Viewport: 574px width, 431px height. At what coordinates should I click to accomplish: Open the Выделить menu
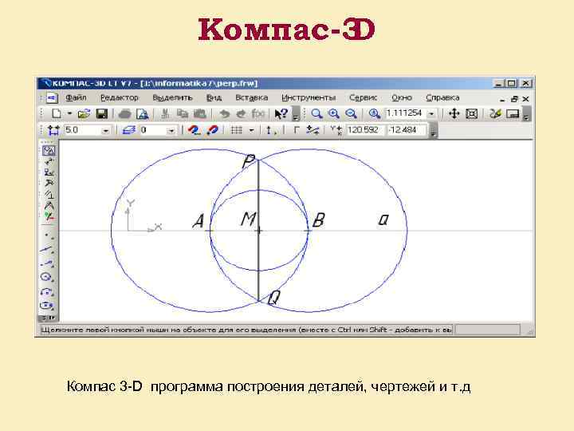coord(172,98)
